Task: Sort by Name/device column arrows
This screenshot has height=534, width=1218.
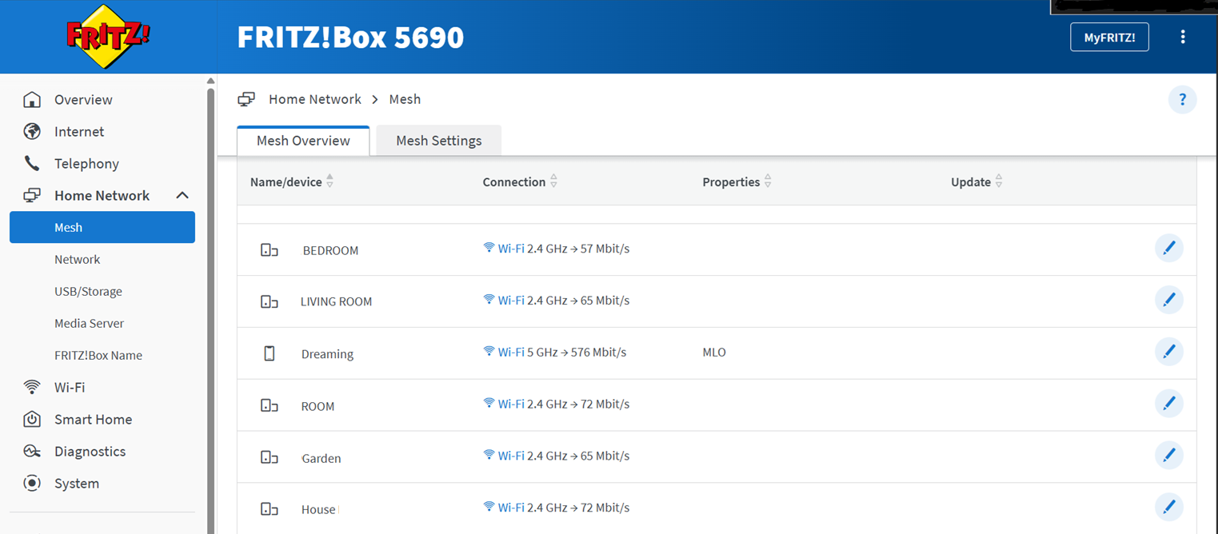Action: [329, 182]
